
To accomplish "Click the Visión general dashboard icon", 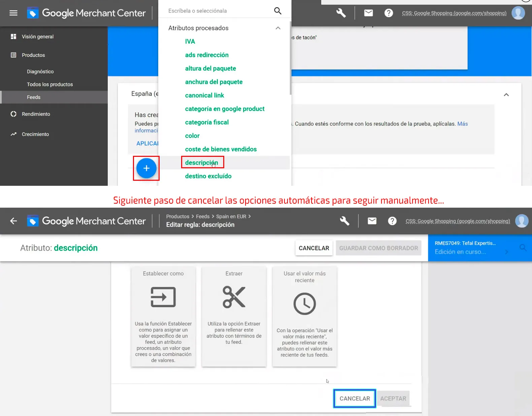I will (13, 36).
